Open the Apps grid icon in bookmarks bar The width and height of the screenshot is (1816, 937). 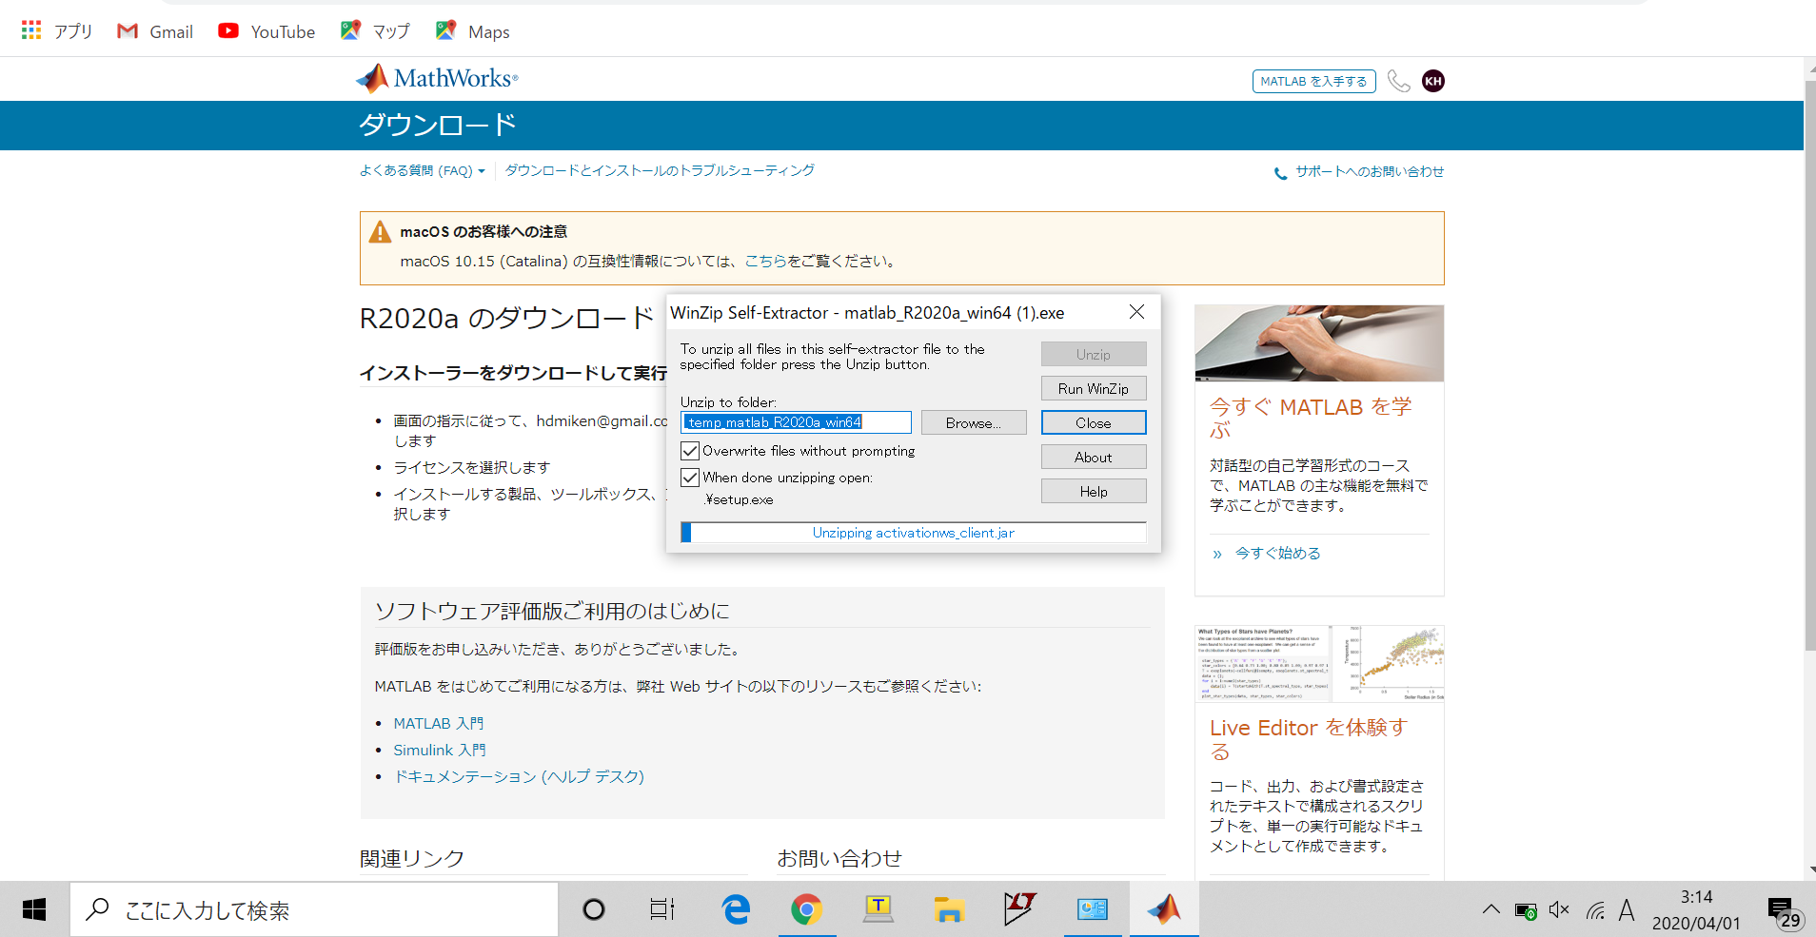tap(31, 30)
